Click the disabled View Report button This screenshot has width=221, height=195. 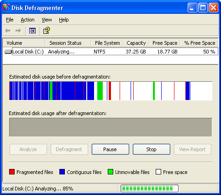[x=193, y=149]
